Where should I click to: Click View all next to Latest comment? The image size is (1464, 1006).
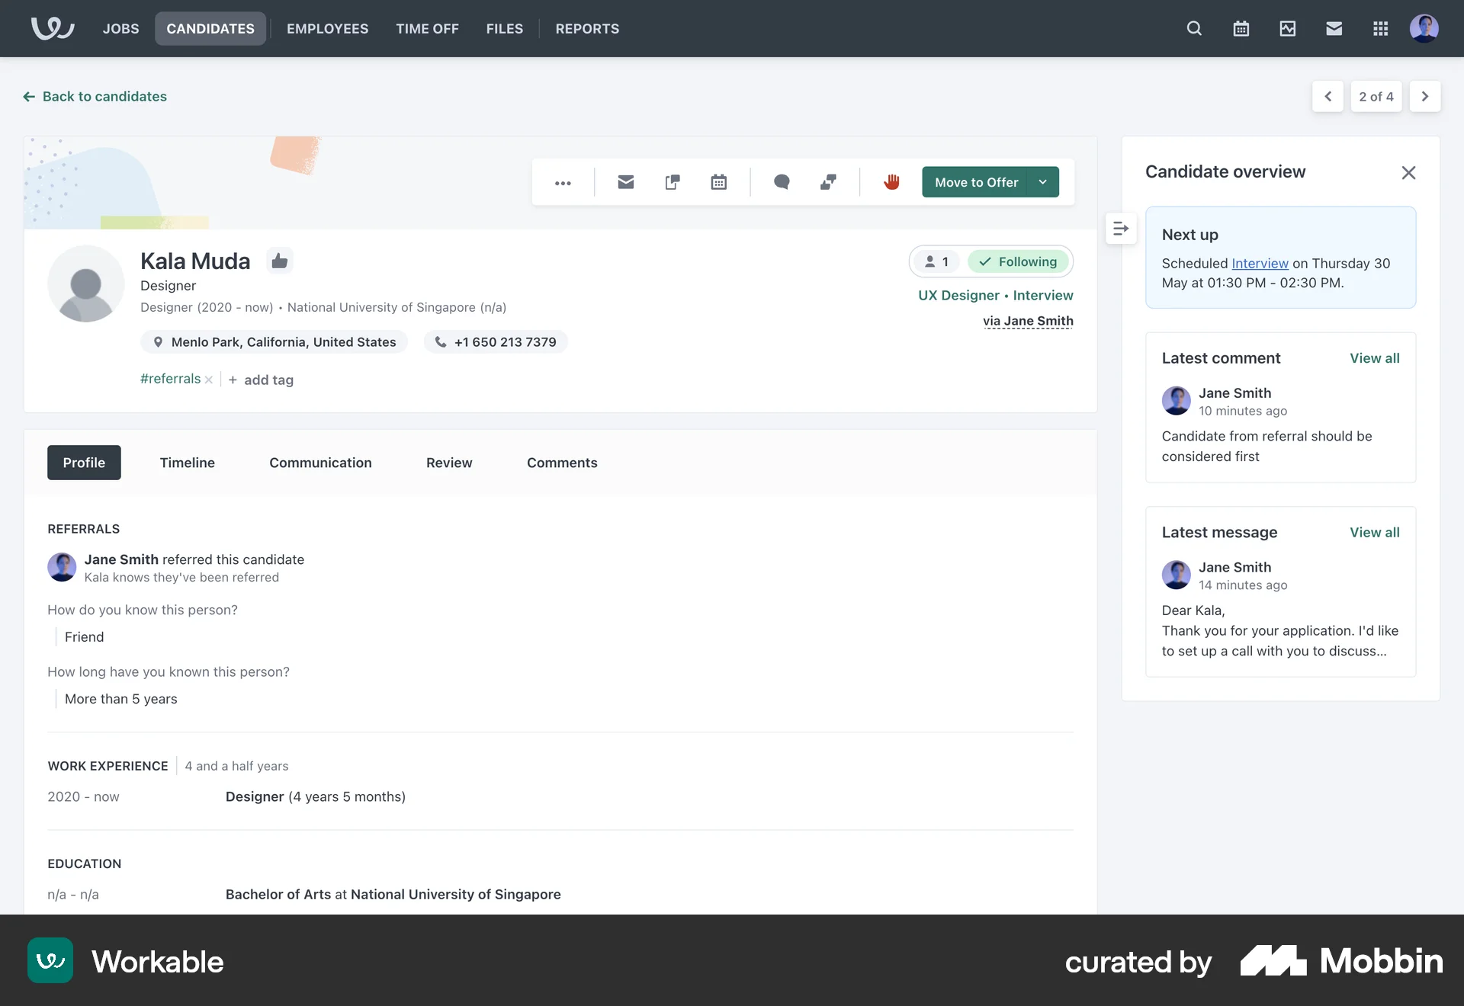coord(1374,357)
